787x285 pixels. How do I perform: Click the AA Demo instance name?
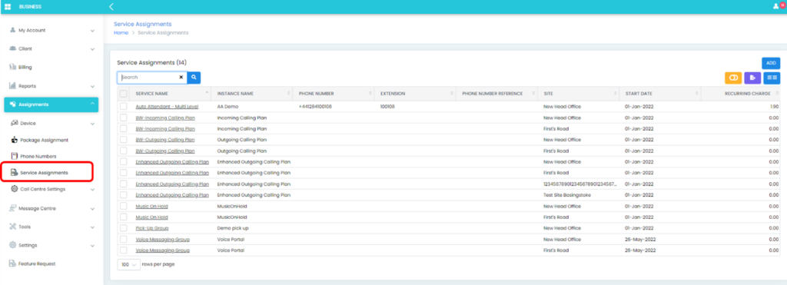point(227,107)
